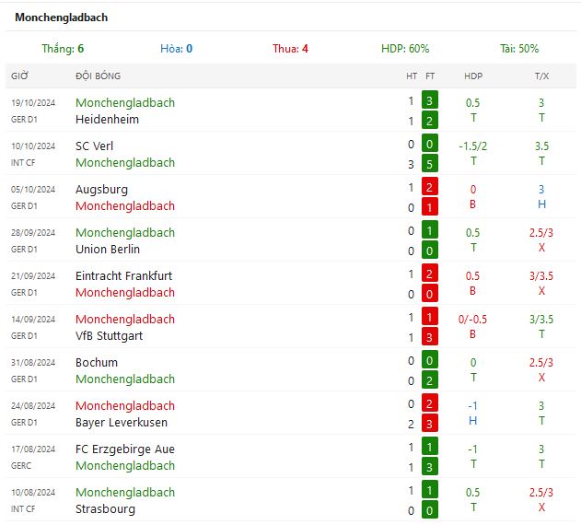Click the HDP column header
581x525 pixels.
pyautogui.click(x=473, y=76)
